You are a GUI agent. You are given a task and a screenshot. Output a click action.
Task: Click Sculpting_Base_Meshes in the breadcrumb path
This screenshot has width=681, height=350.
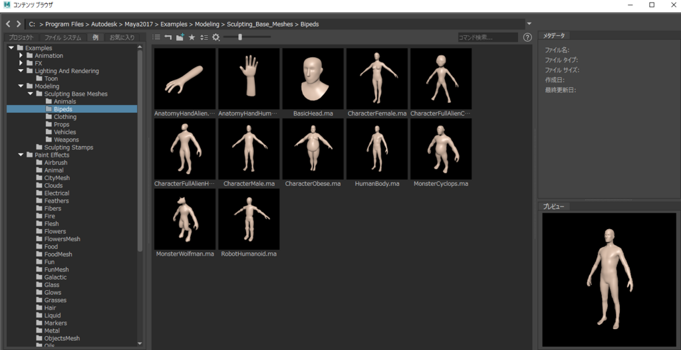pos(260,25)
